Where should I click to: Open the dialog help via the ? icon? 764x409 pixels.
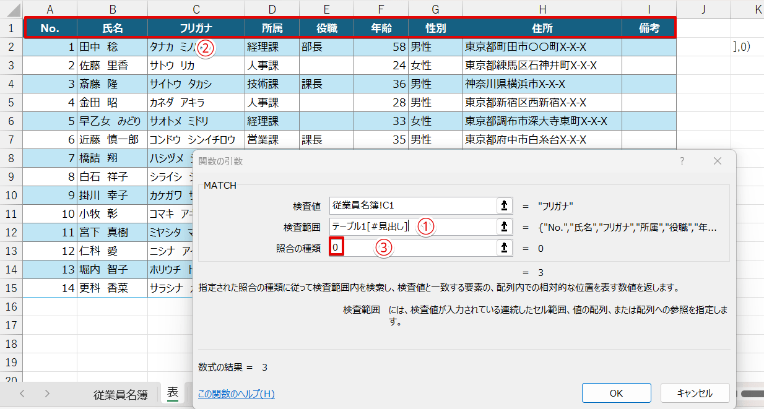click(682, 161)
